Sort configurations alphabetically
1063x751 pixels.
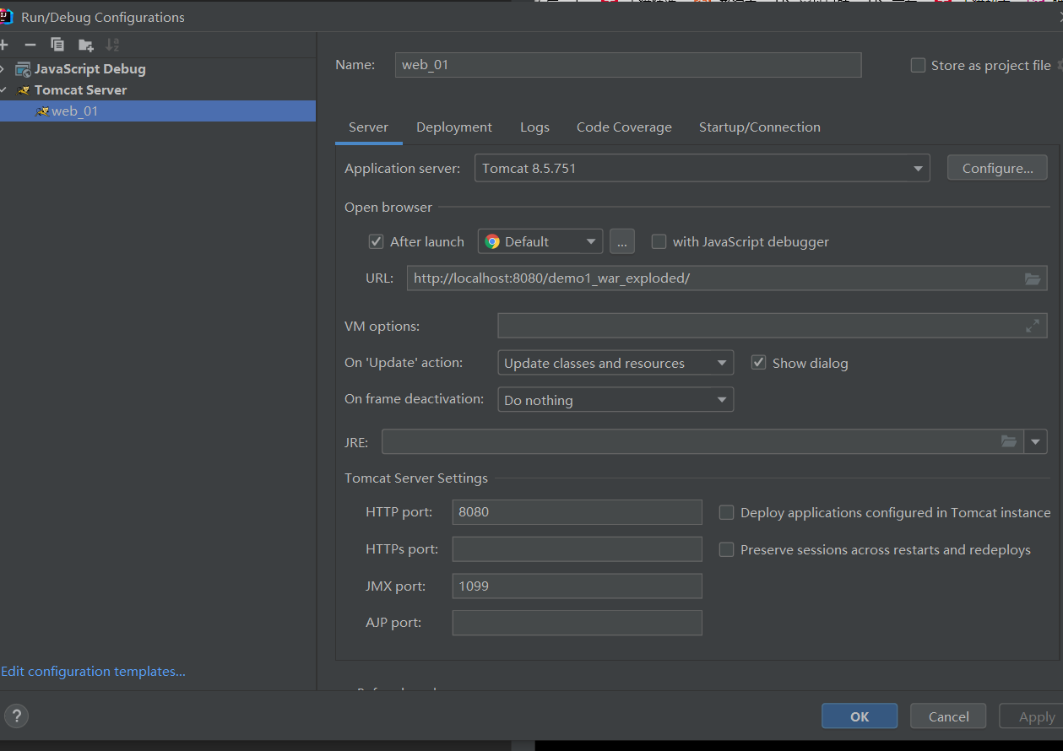[112, 45]
